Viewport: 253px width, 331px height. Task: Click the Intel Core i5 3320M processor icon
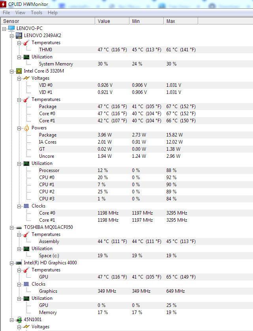click(x=19, y=71)
